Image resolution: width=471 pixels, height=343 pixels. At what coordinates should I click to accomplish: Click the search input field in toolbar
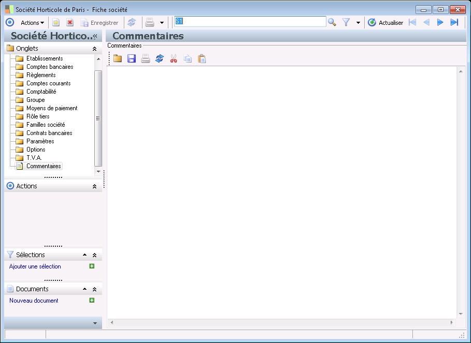250,22
